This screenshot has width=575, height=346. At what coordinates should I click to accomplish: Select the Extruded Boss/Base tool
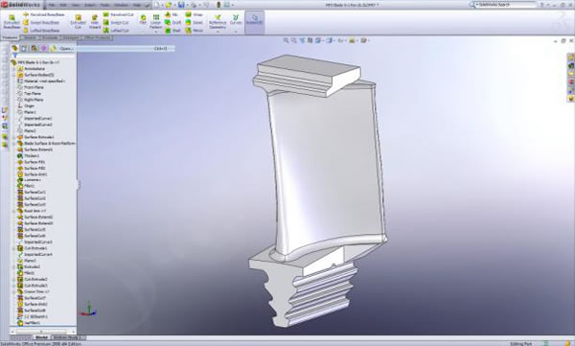[11, 22]
